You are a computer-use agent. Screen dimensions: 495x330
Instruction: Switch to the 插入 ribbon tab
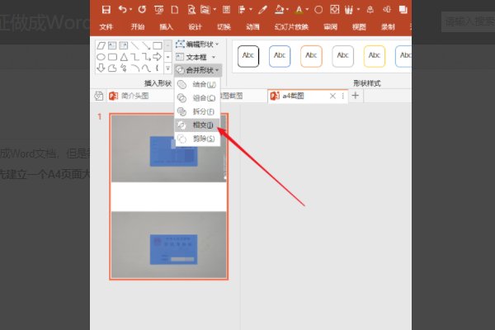167,26
